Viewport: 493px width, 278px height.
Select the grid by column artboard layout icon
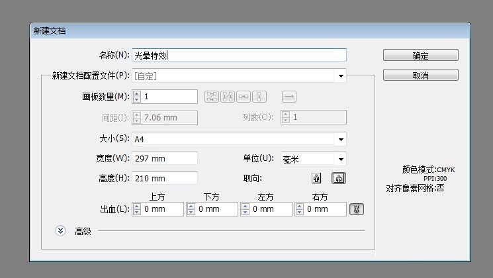click(228, 97)
